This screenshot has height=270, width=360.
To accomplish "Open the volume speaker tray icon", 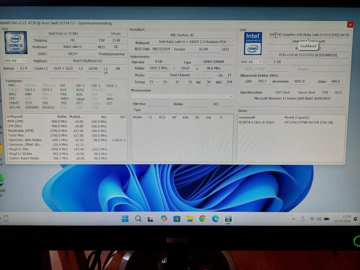I will 319,219.
